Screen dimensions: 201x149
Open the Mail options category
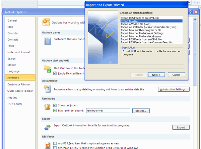10,27
